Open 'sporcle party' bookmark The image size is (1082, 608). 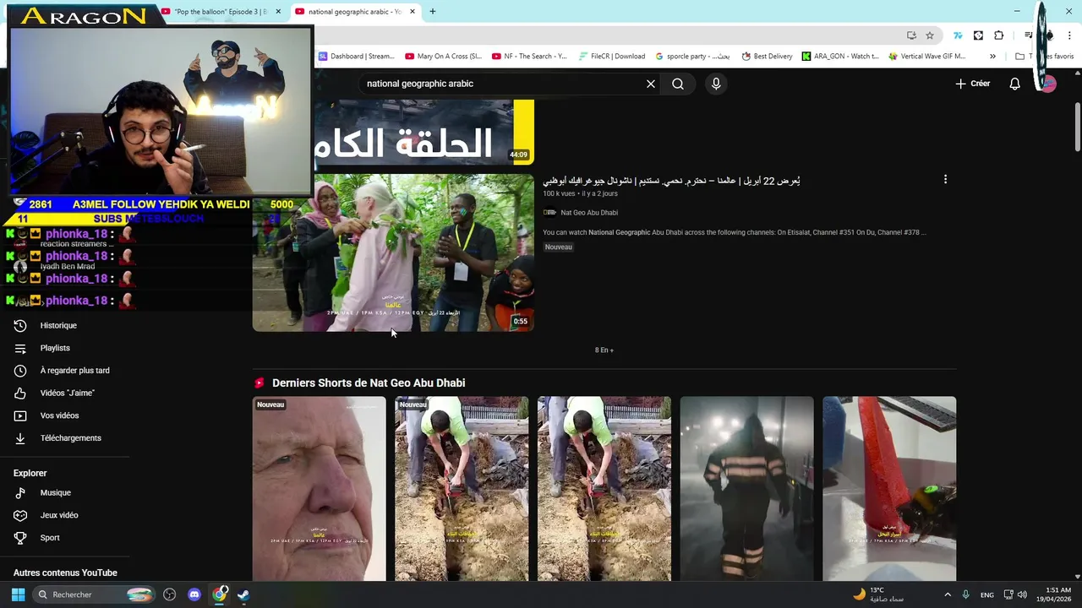(692, 57)
